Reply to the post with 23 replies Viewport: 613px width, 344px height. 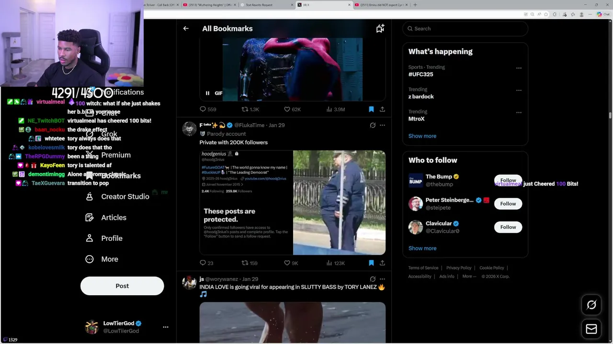tap(206, 263)
